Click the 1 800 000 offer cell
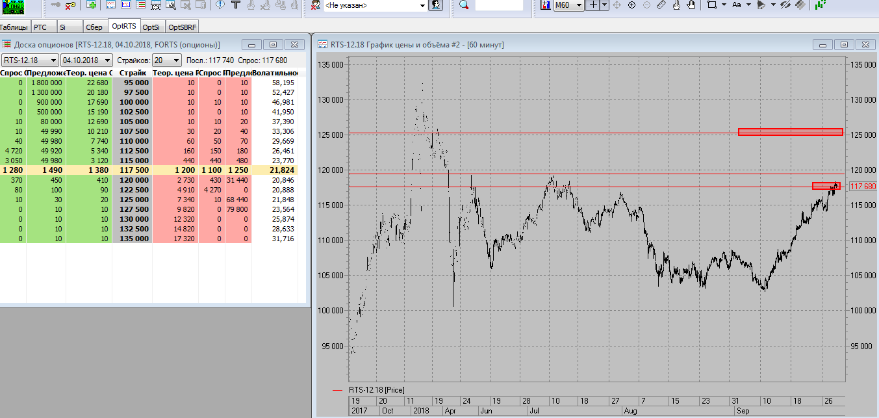The width and height of the screenshot is (879, 418). click(x=46, y=83)
